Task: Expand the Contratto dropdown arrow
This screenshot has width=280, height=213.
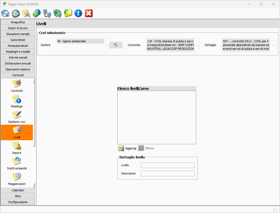Action: click(x=197, y=45)
